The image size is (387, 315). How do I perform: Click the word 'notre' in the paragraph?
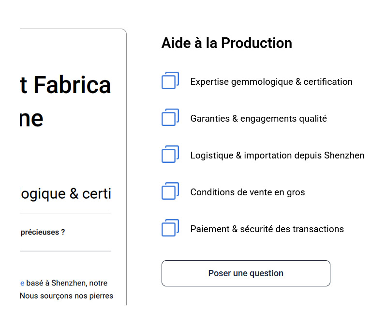coord(98,283)
